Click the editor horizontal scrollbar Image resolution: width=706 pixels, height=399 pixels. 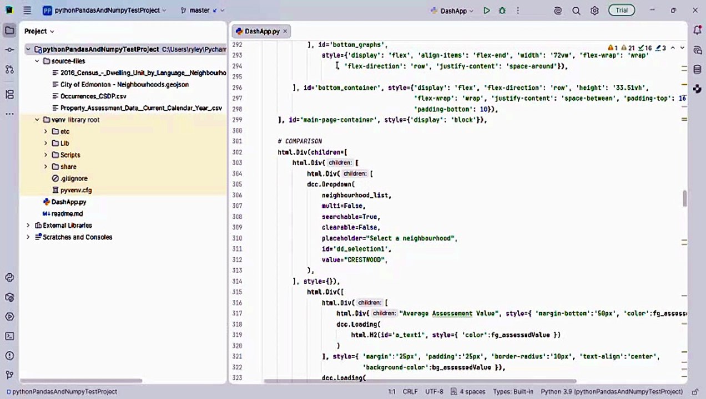[420, 381]
